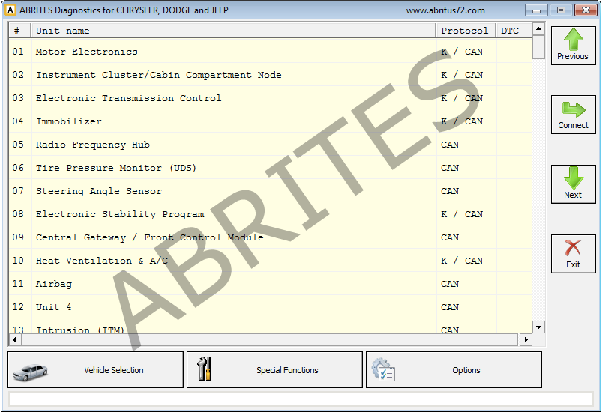Click the Connect green arrow button

574,115
